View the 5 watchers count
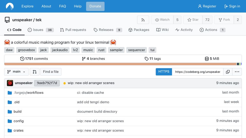 [x=177, y=20]
